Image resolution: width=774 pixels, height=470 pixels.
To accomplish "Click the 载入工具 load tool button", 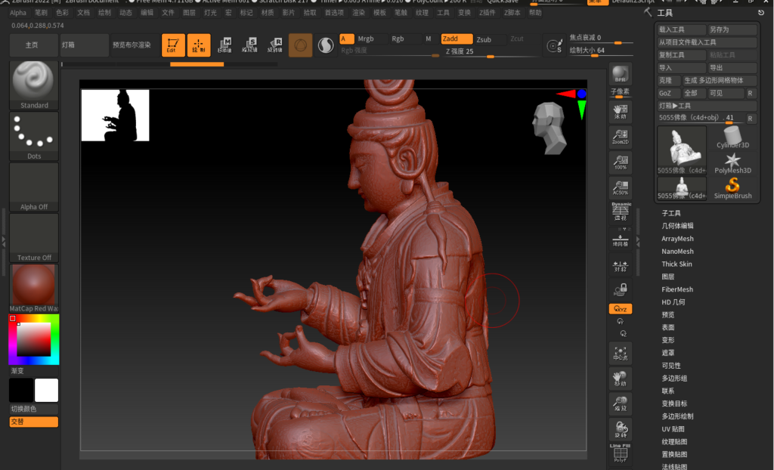I will pyautogui.click(x=681, y=29).
